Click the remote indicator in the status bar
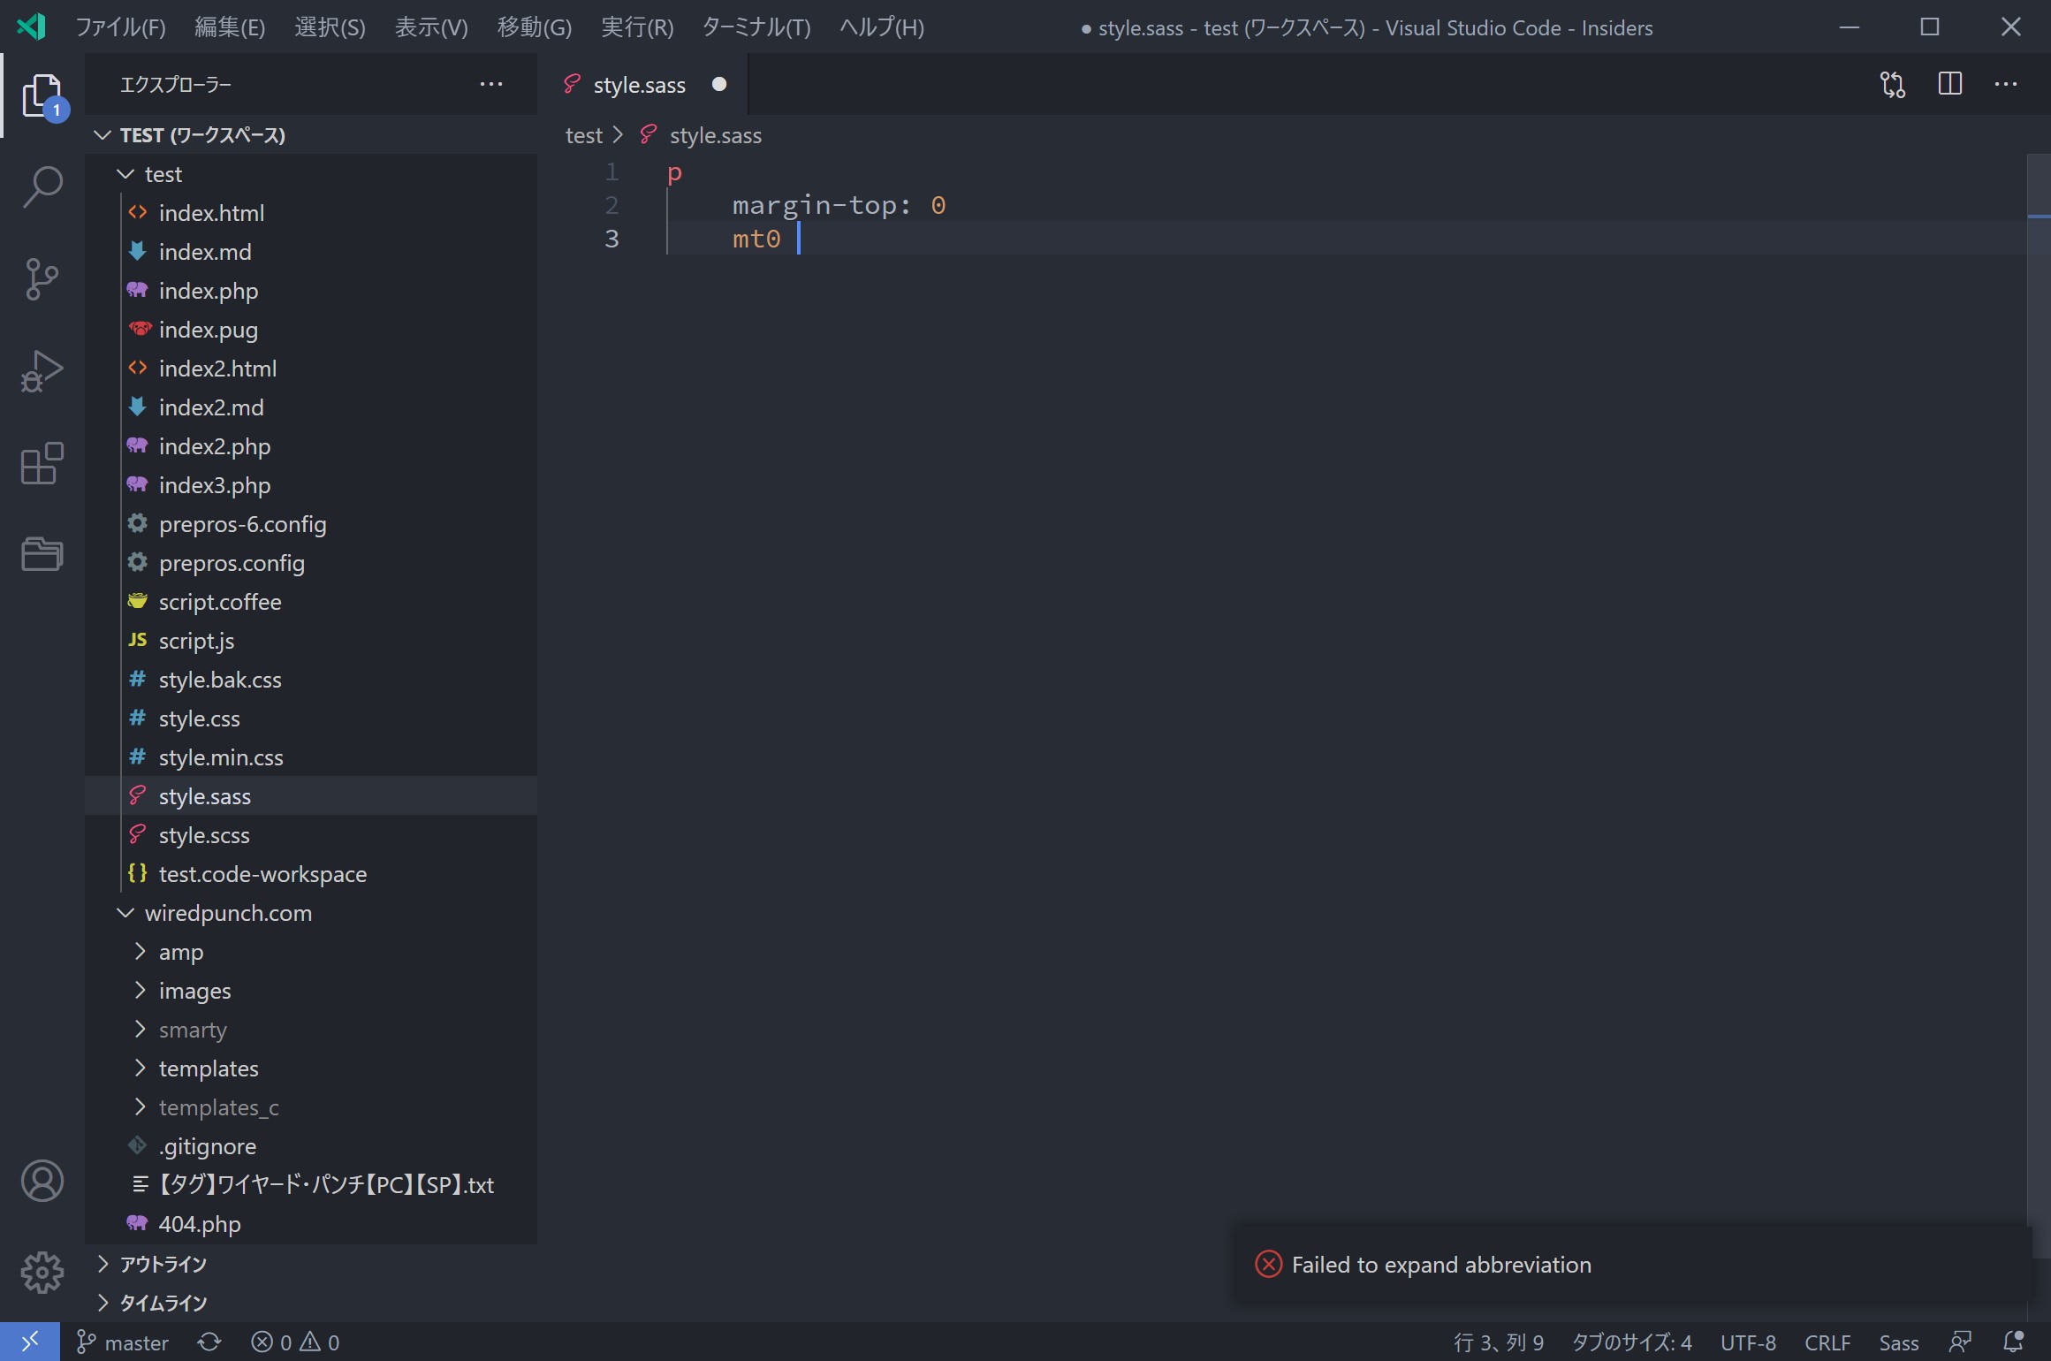 pos(30,1341)
